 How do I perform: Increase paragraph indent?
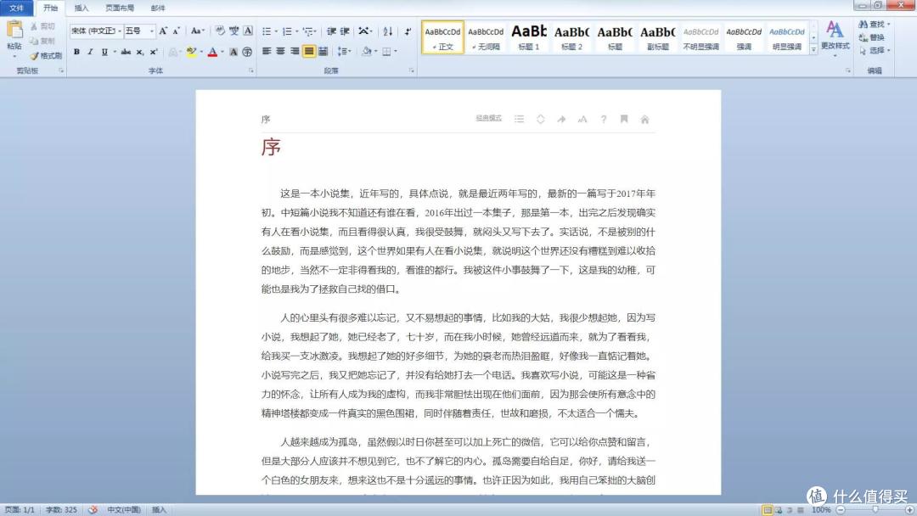pyautogui.click(x=345, y=31)
